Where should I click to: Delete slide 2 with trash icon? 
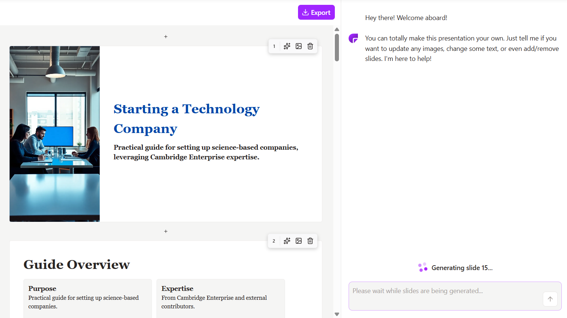tap(310, 241)
